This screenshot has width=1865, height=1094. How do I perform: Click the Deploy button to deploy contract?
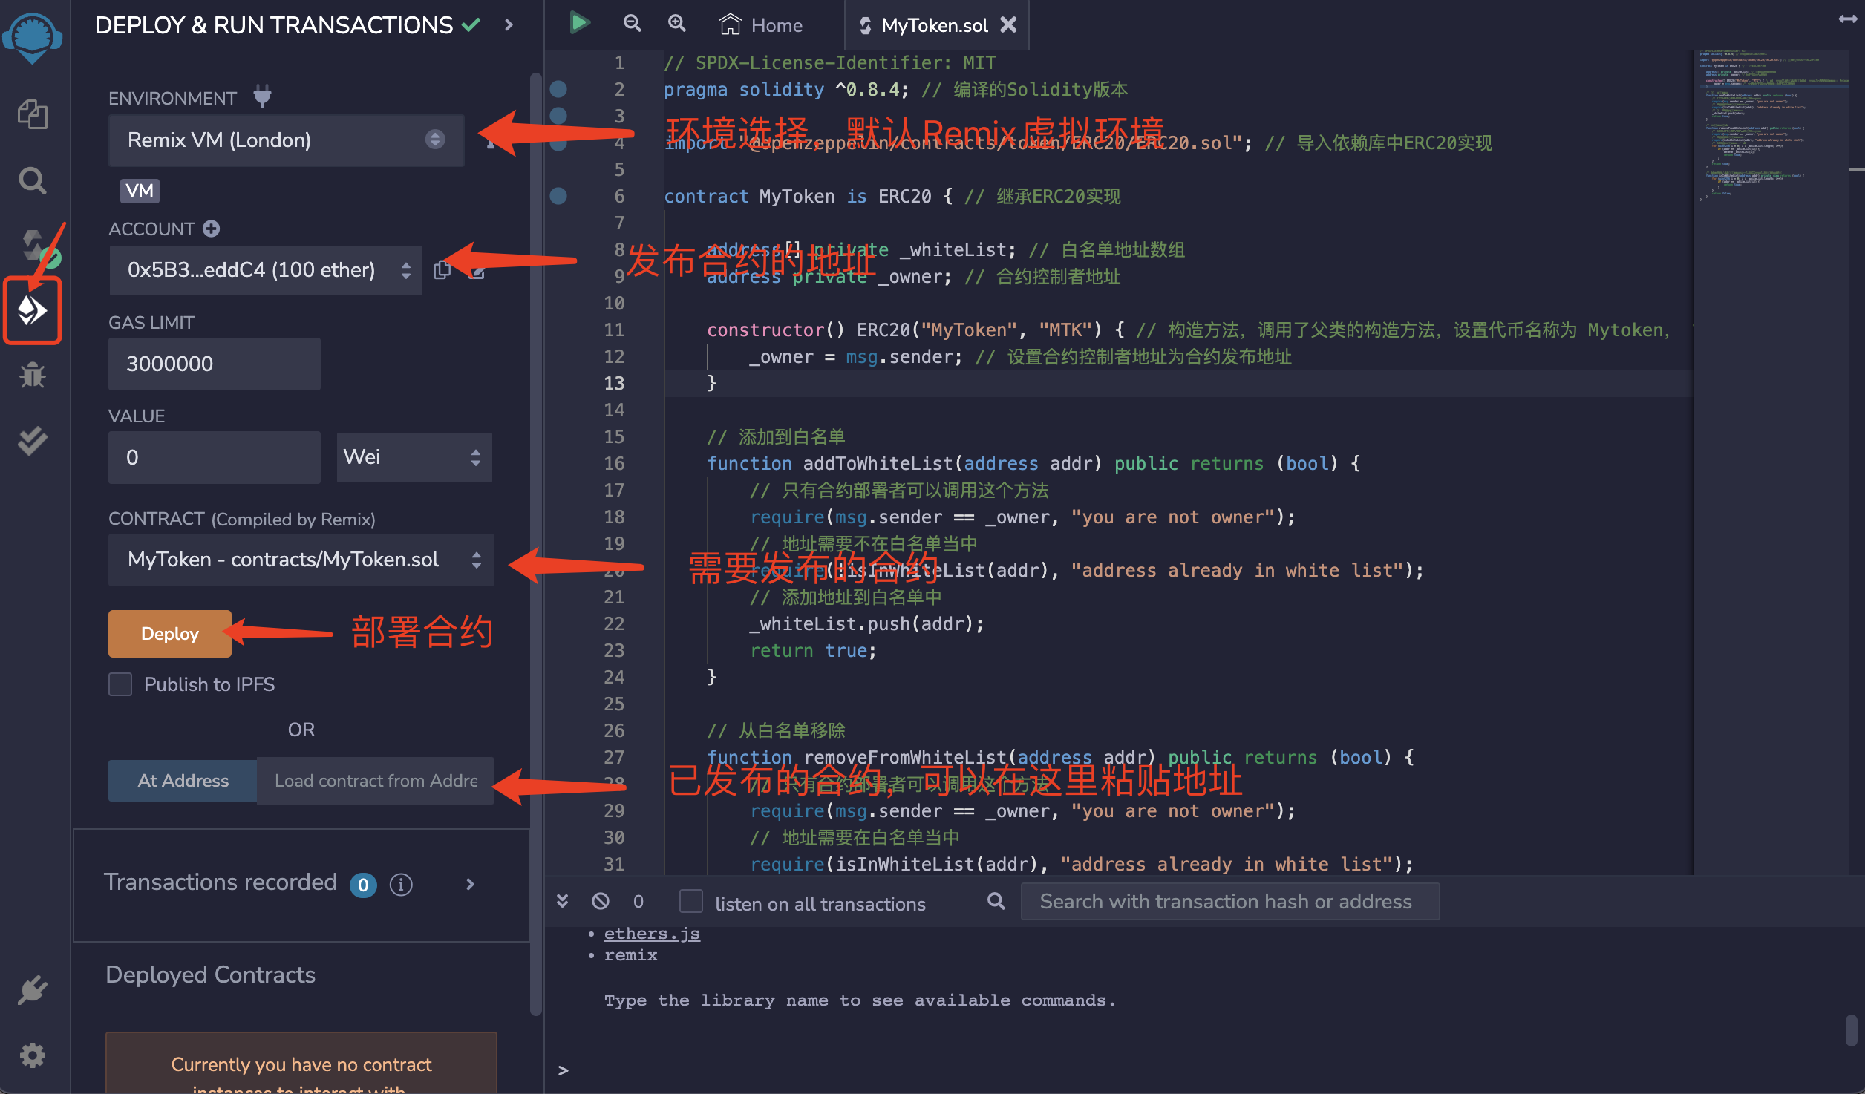pos(169,635)
